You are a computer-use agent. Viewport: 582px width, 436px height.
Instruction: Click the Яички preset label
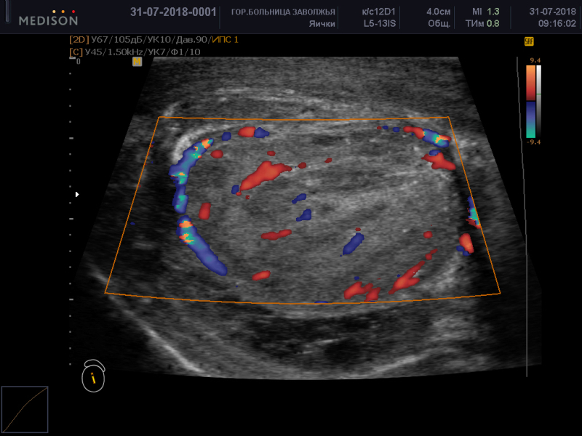tap(322, 24)
